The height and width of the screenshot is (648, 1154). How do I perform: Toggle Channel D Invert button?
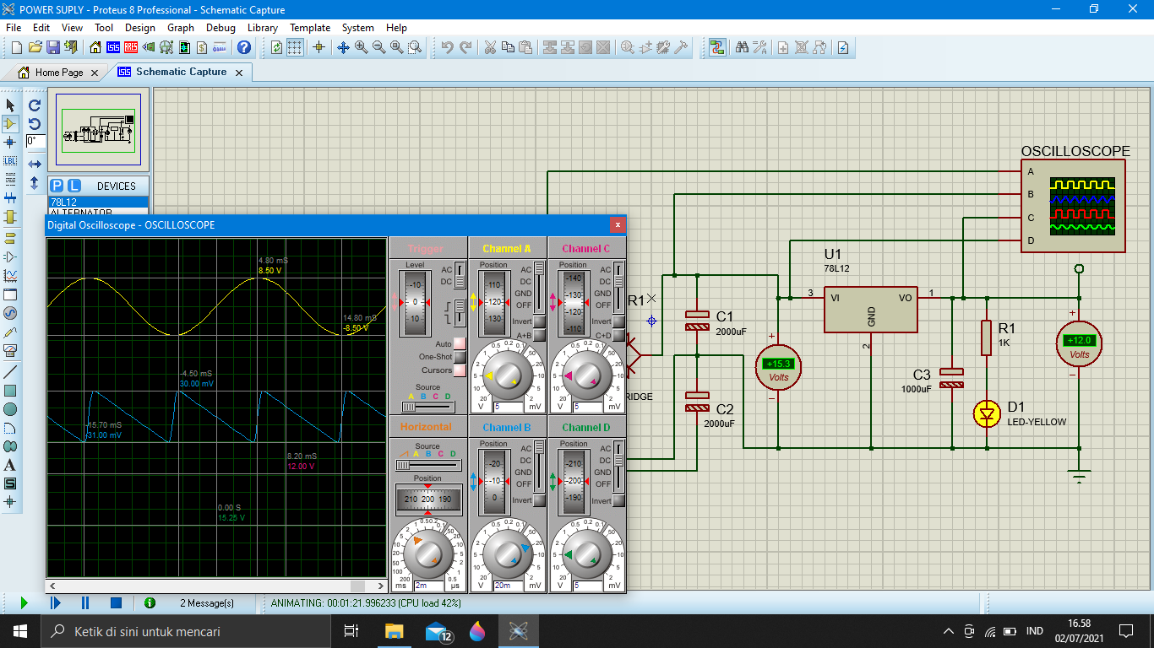(618, 500)
